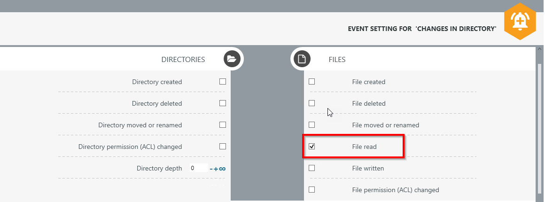
Task: Click the FILES section header label
Action: tap(337, 60)
